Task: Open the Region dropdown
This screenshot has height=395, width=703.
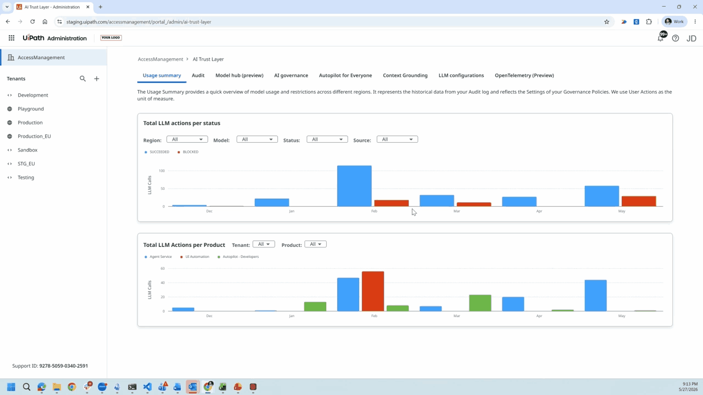Action: [187, 139]
